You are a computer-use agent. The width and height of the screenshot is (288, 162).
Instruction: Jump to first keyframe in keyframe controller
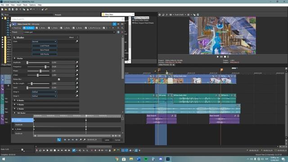(65, 140)
